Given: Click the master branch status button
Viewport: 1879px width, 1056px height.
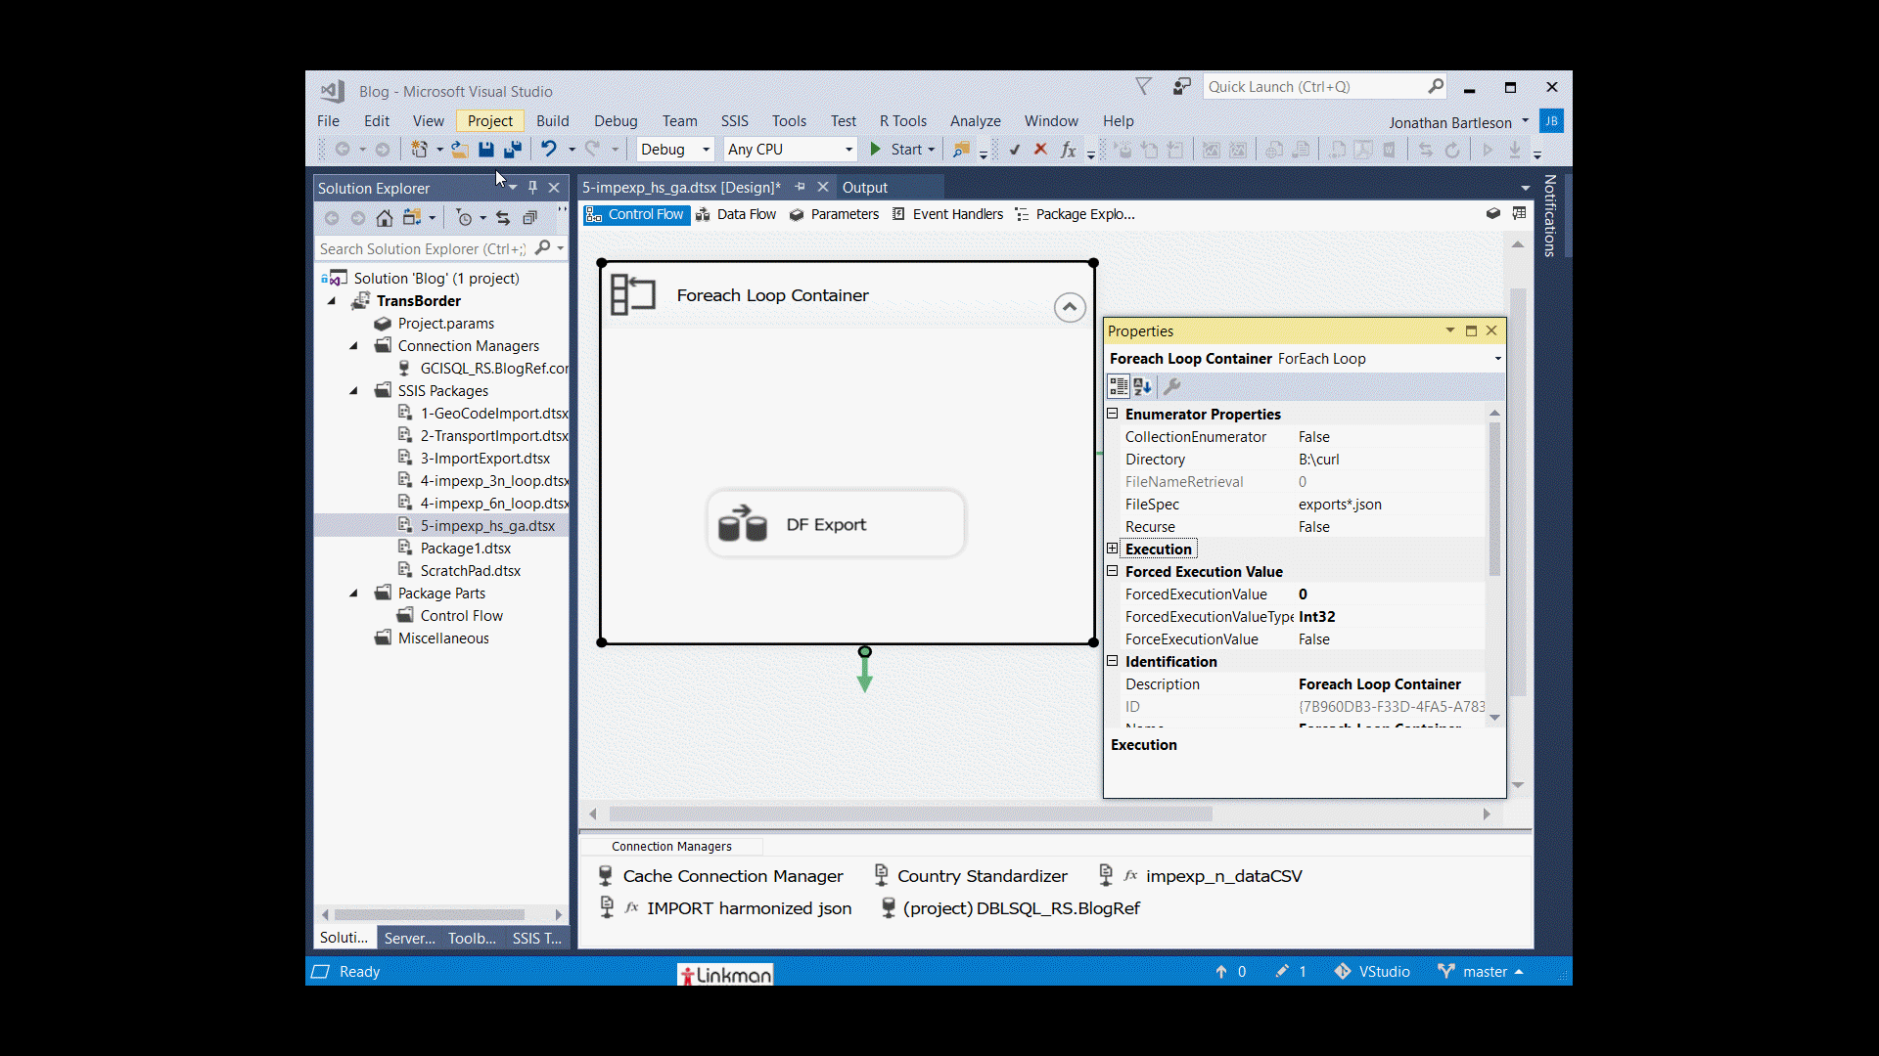Looking at the screenshot, I should click(1482, 972).
